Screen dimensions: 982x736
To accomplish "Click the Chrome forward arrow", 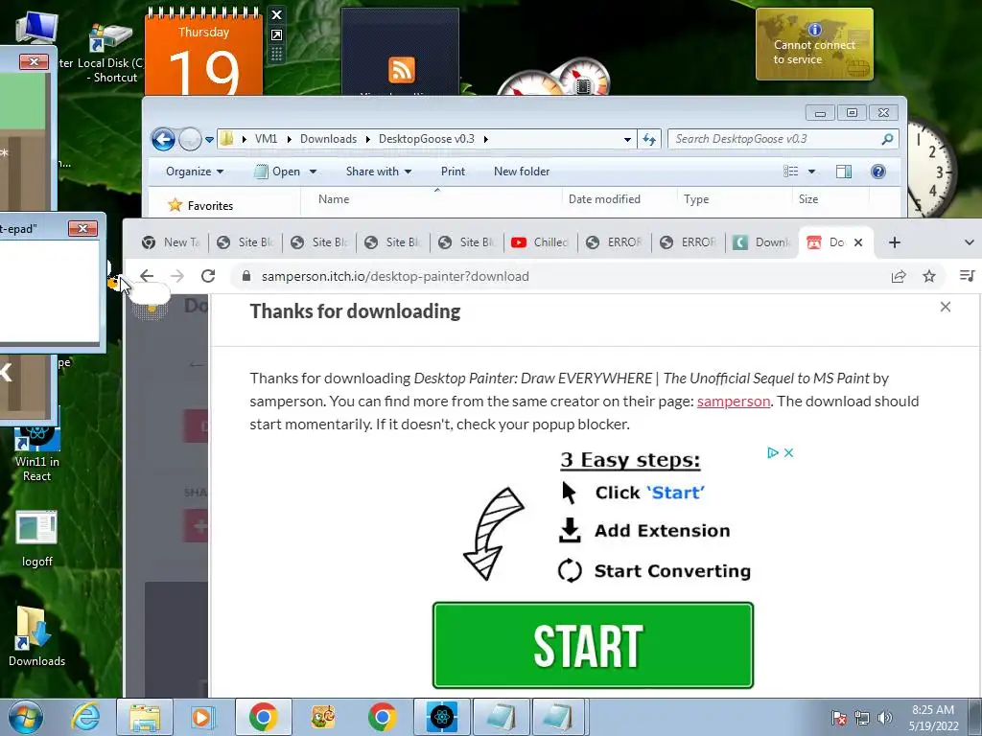I will pos(177,276).
